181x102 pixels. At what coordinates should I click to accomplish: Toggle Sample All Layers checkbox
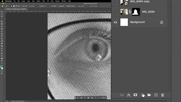(x=65, y=6)
